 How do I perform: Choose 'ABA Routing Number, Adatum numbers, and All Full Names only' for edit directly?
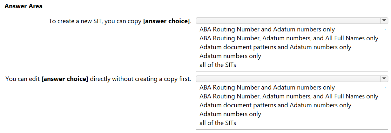pyautogui.click(x=289, y=96)
